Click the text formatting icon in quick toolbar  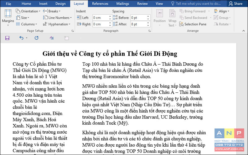tap(51, 38)
